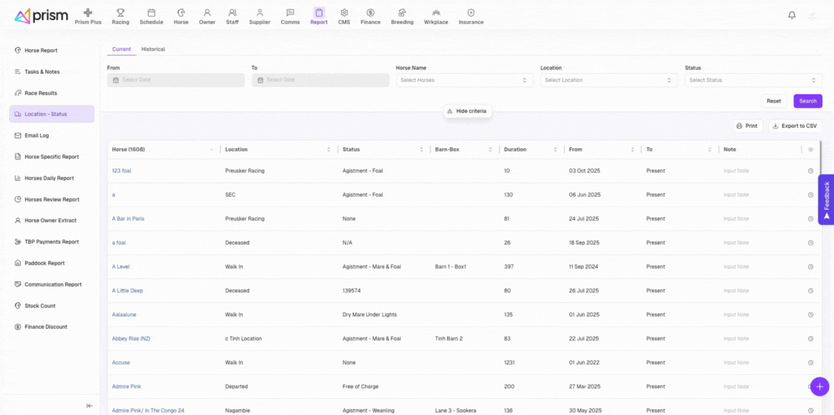Expand the Select Horses dropdown
The height and width of the screenshot is (415, 834).
(x=465, y=81)
